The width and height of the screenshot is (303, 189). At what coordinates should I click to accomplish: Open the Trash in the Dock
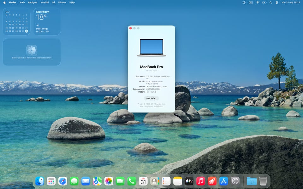click(x=263, y=181)
